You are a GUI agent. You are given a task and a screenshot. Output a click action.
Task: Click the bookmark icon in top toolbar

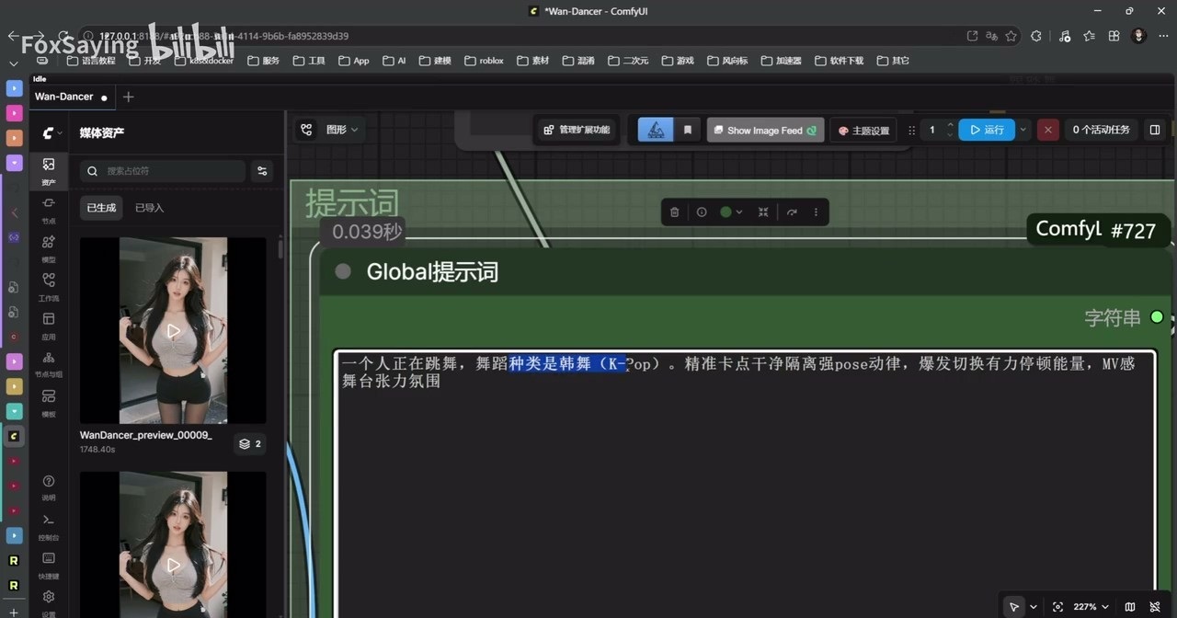(688, 131)
